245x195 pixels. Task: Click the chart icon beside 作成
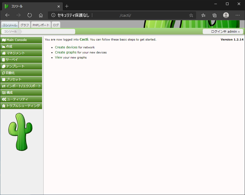pos(4,47)
